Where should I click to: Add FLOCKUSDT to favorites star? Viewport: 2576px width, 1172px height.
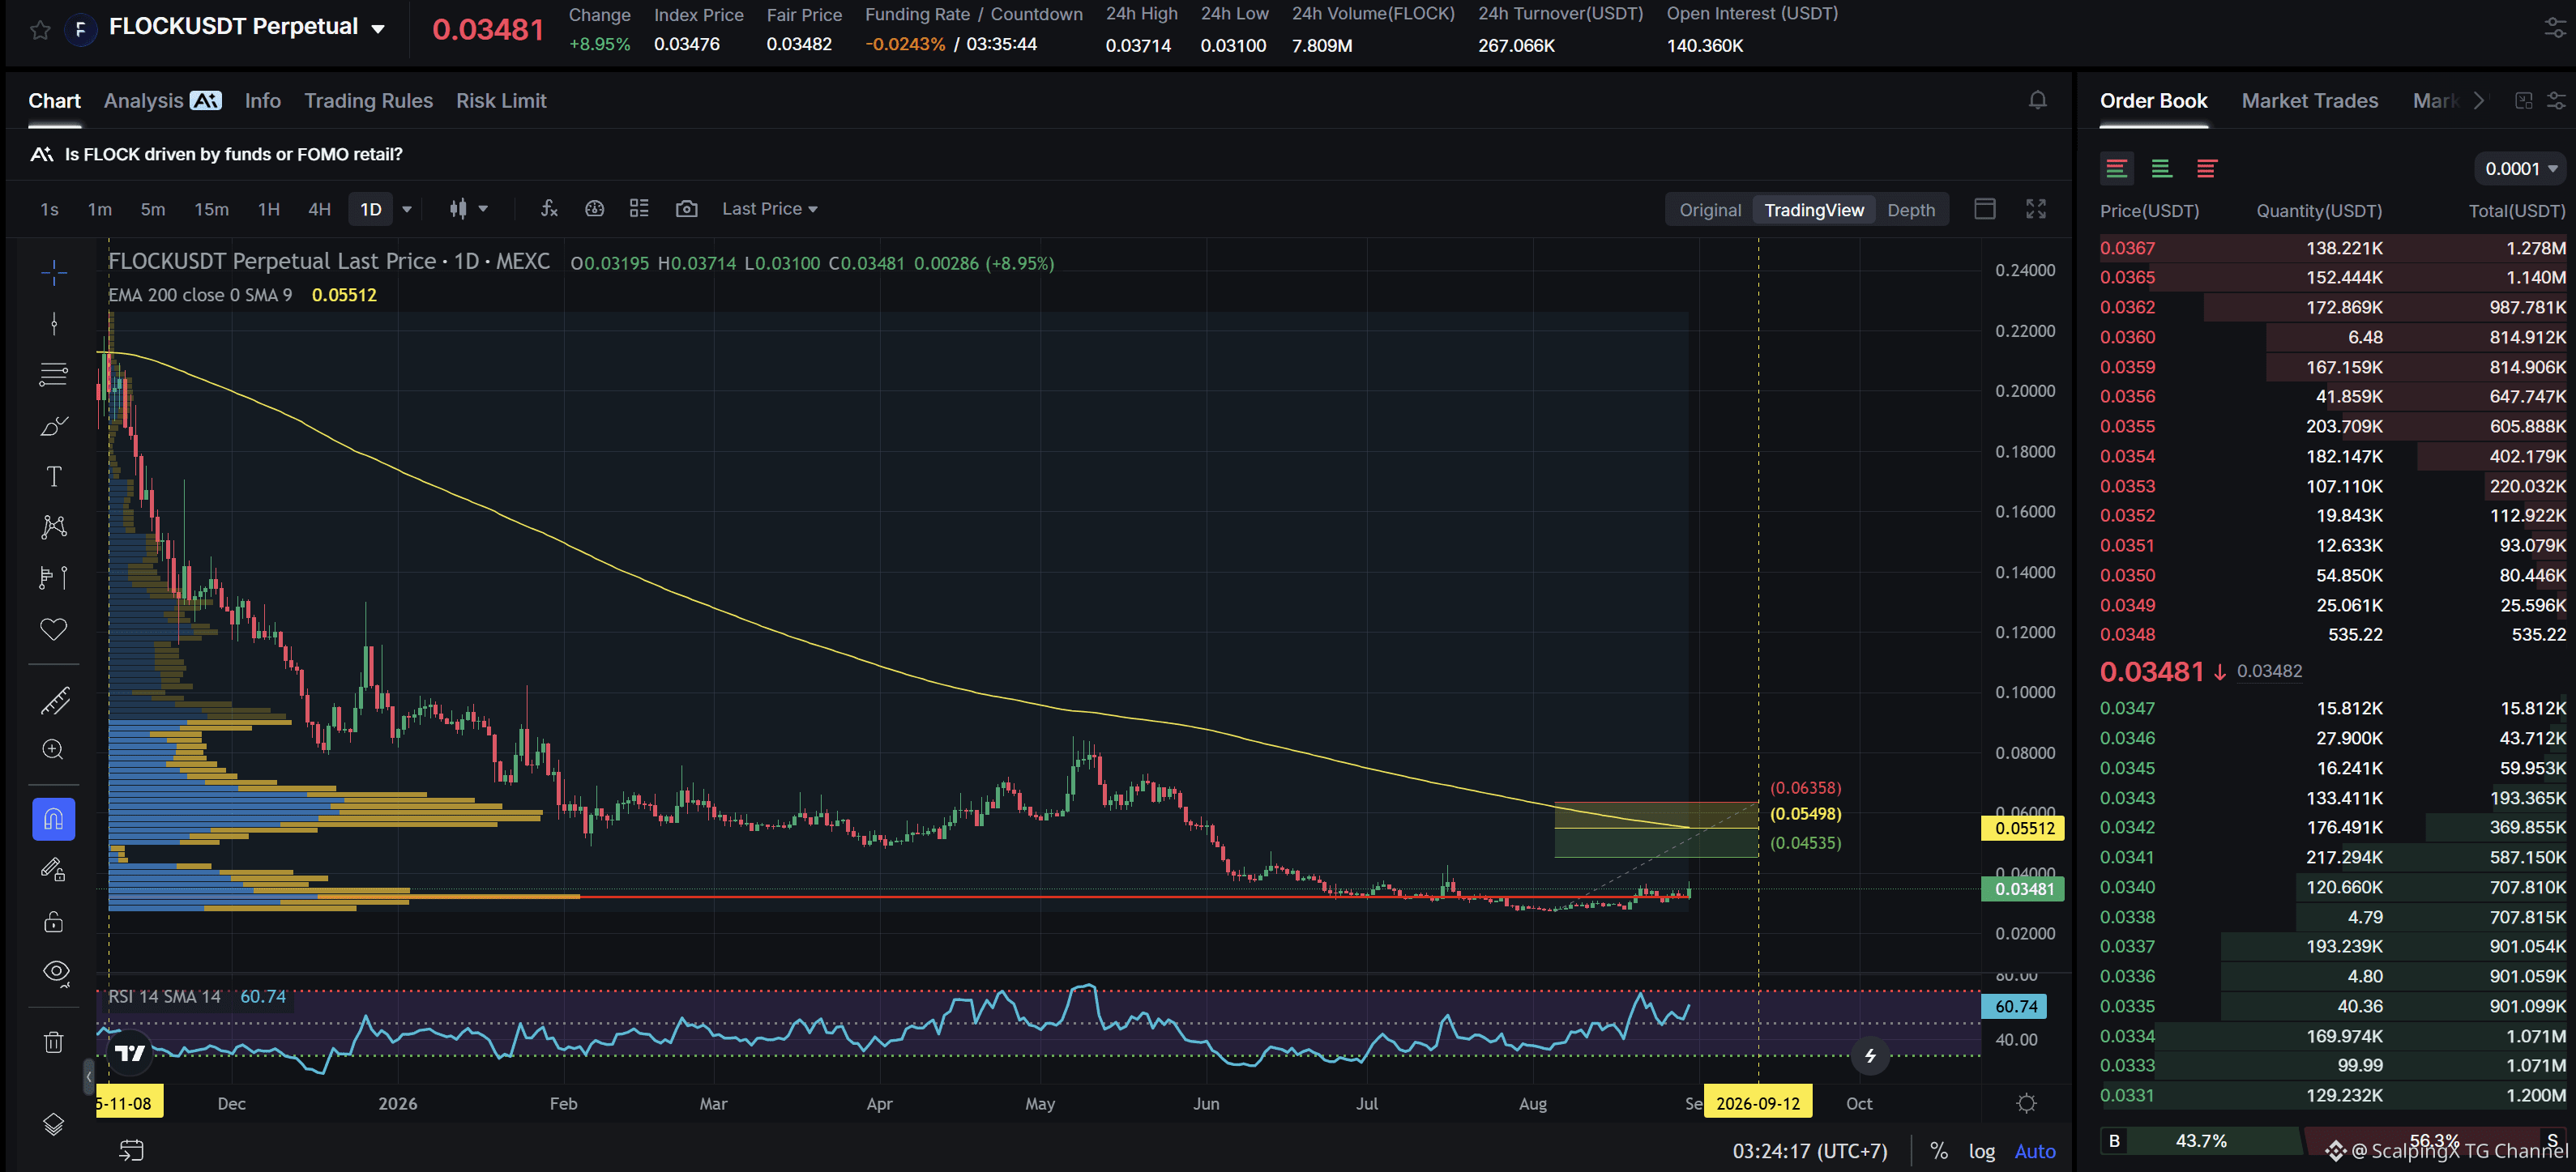40,30
